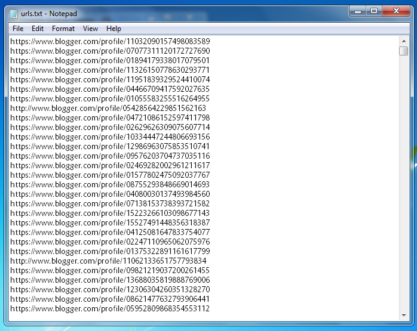Click URL ending 02247110965062075976
The height and width of the screenshot is (331, 417).
[110, 242]
